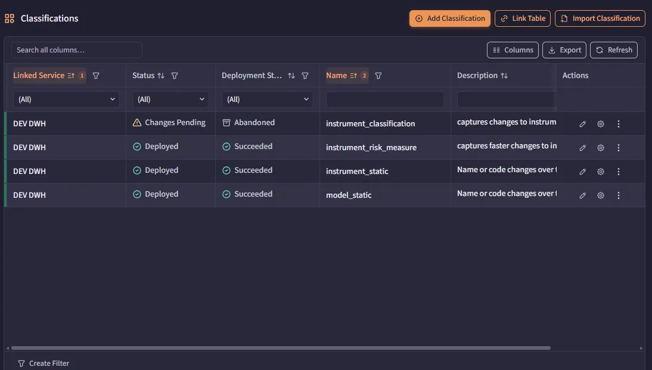Open more options for model_static
Image resolution: width=652 pixels, height=370 pixels.
pos(618,195)
